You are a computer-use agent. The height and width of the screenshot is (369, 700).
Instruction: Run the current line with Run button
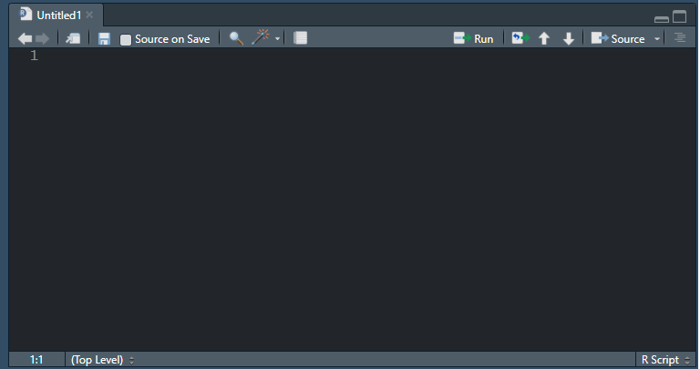pyautogui.click(x=473, y=38)
